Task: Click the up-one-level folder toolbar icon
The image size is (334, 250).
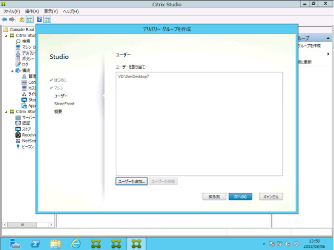Action: 22,20
